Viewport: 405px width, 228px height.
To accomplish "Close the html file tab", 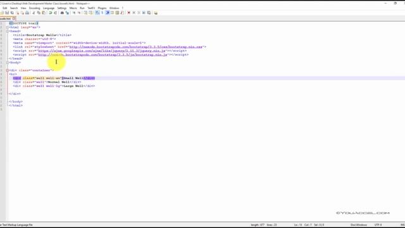I will point(14,18).
